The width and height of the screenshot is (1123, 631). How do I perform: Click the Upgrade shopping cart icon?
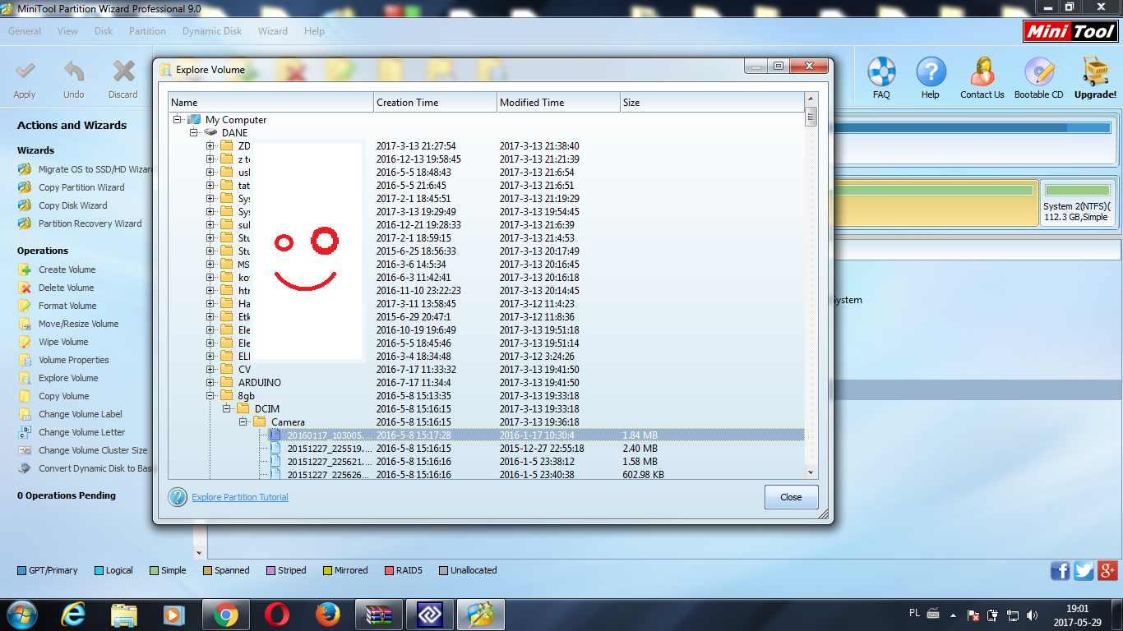[1096, 71]
